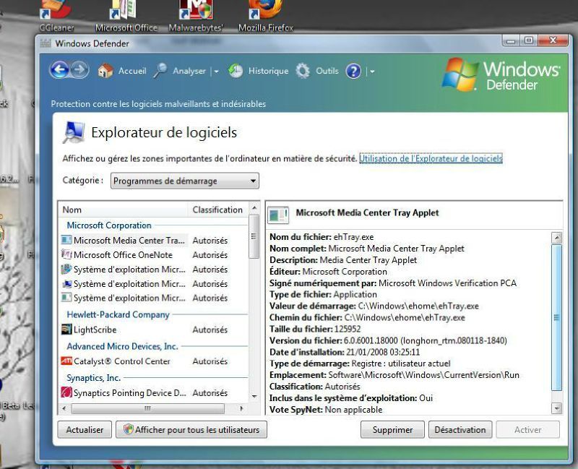Click the Forward navigation arrow
This screenshot has width=578, height=469.
click(79, 70)
